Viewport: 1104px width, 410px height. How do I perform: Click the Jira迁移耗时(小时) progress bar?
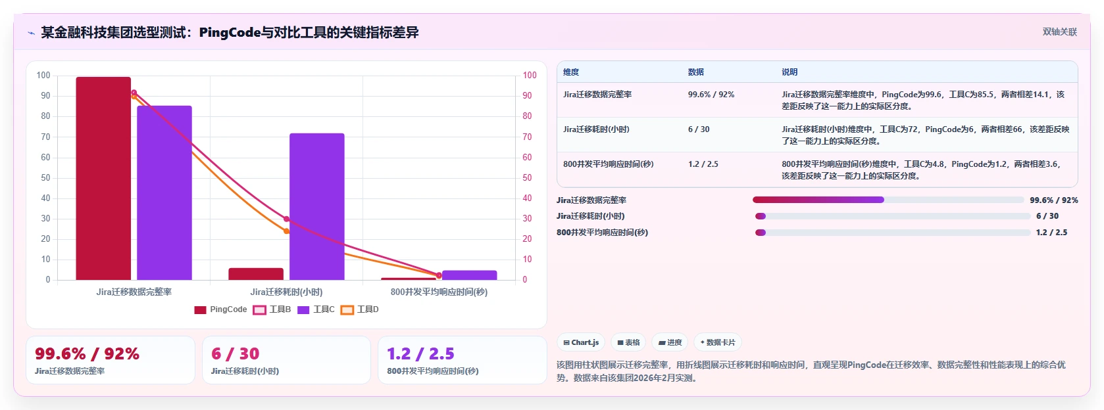(x=893, y=216)
